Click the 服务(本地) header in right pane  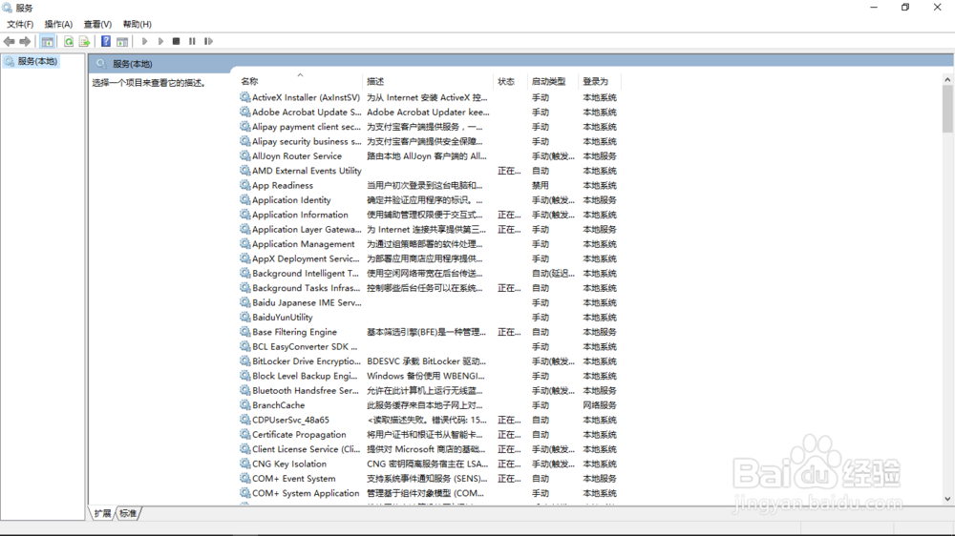(x=132, y=64)
